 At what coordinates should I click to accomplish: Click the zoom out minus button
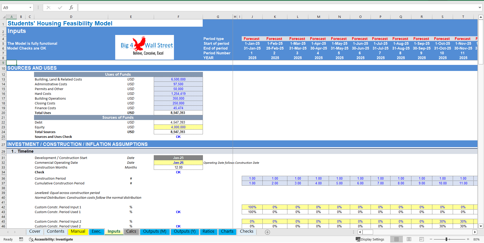[431, 239]
